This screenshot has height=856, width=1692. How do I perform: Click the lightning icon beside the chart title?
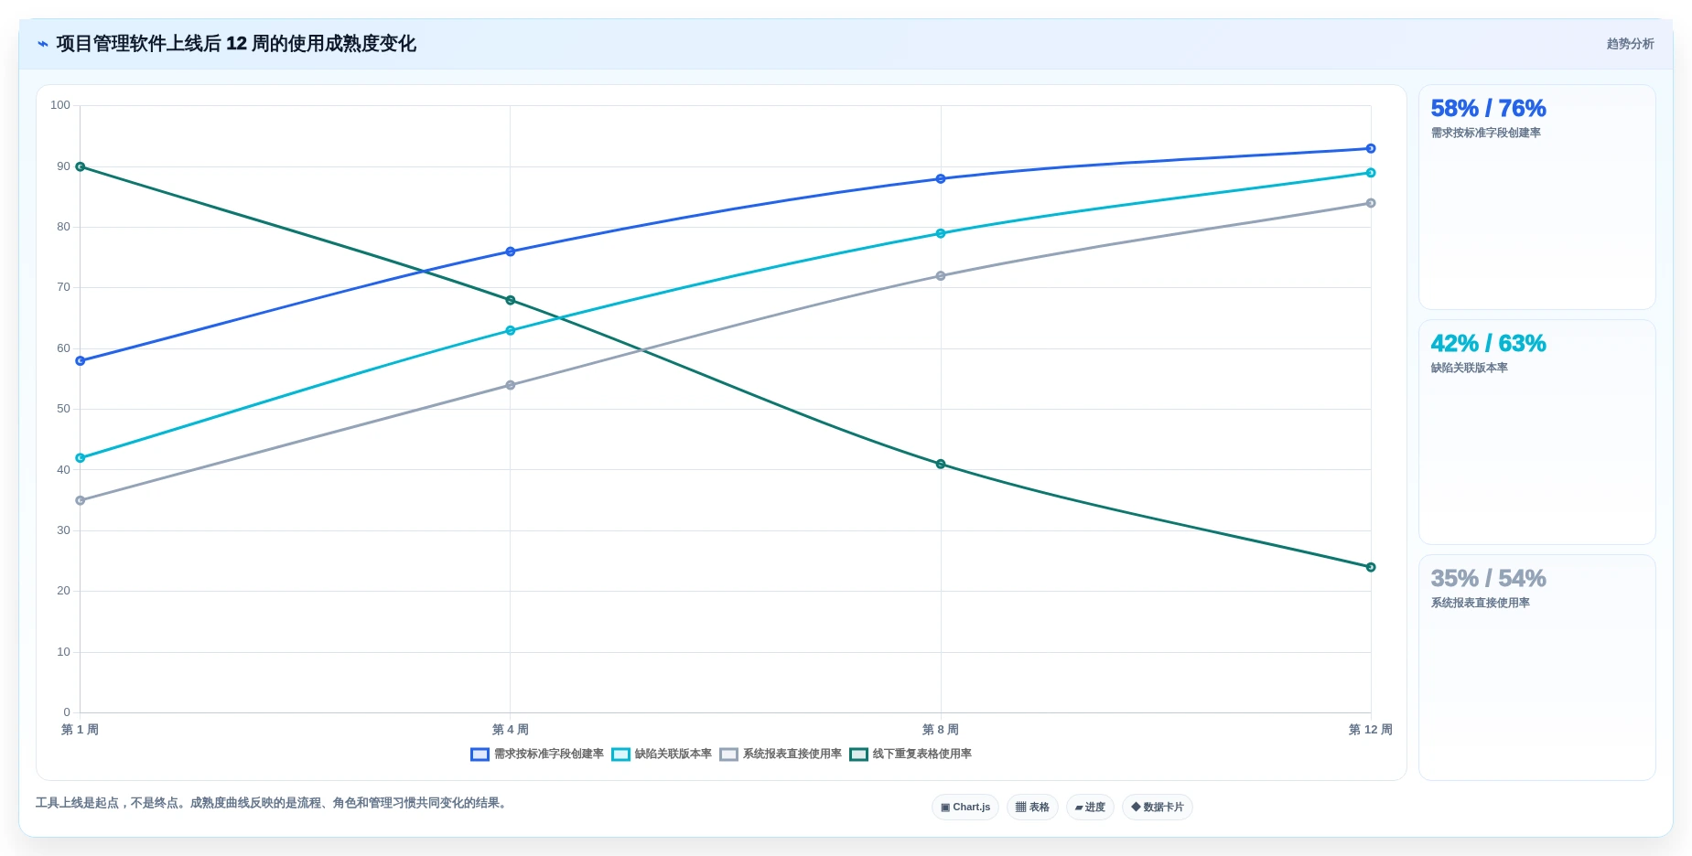(42, 44)
